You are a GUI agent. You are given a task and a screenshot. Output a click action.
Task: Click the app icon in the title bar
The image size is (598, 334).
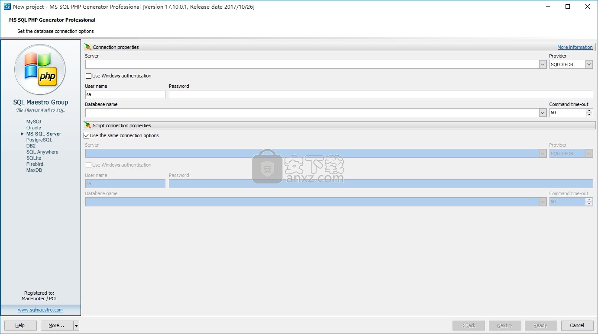click(7, 6)
